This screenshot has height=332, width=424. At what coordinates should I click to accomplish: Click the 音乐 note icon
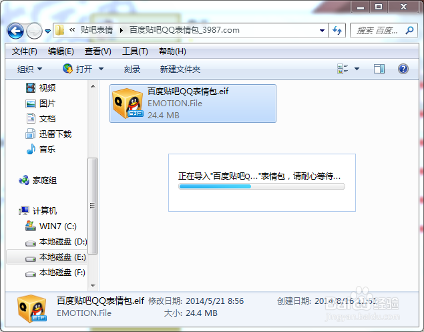click(31, 149)
